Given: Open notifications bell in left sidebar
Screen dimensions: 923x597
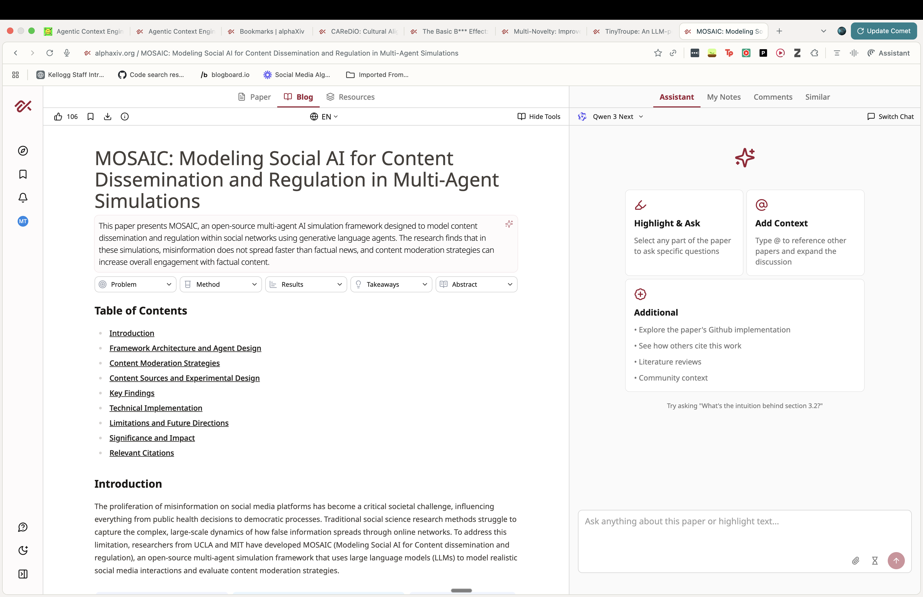Looking at the screenshot, I should [x=23, y=198].
